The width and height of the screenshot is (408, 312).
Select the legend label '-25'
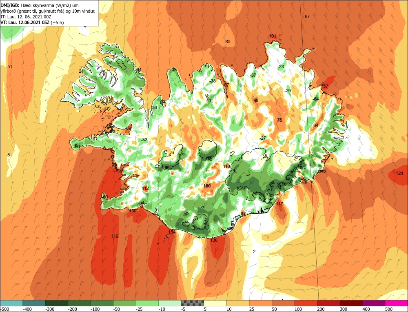coord(140,309)
